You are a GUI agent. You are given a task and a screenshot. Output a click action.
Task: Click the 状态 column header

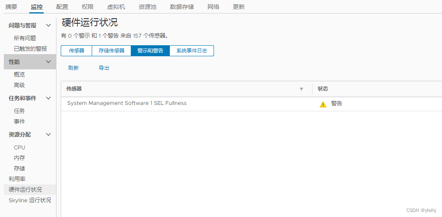pyautogui.click(x=323, y=89)
